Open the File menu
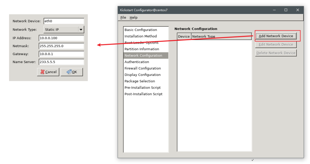The width and height of the screenshot is (310, 164). [123, 18]
